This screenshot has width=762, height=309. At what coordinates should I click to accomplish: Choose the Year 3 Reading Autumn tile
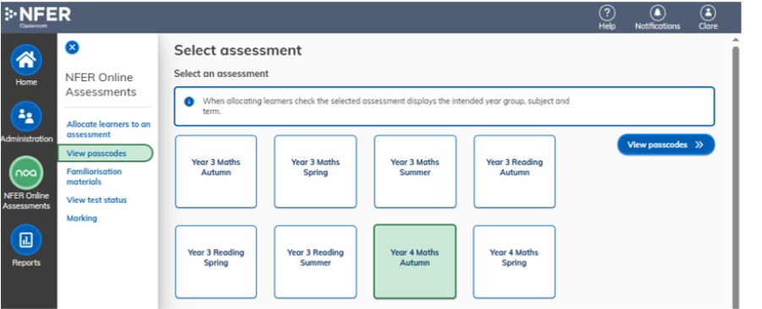tap(514, 171)
